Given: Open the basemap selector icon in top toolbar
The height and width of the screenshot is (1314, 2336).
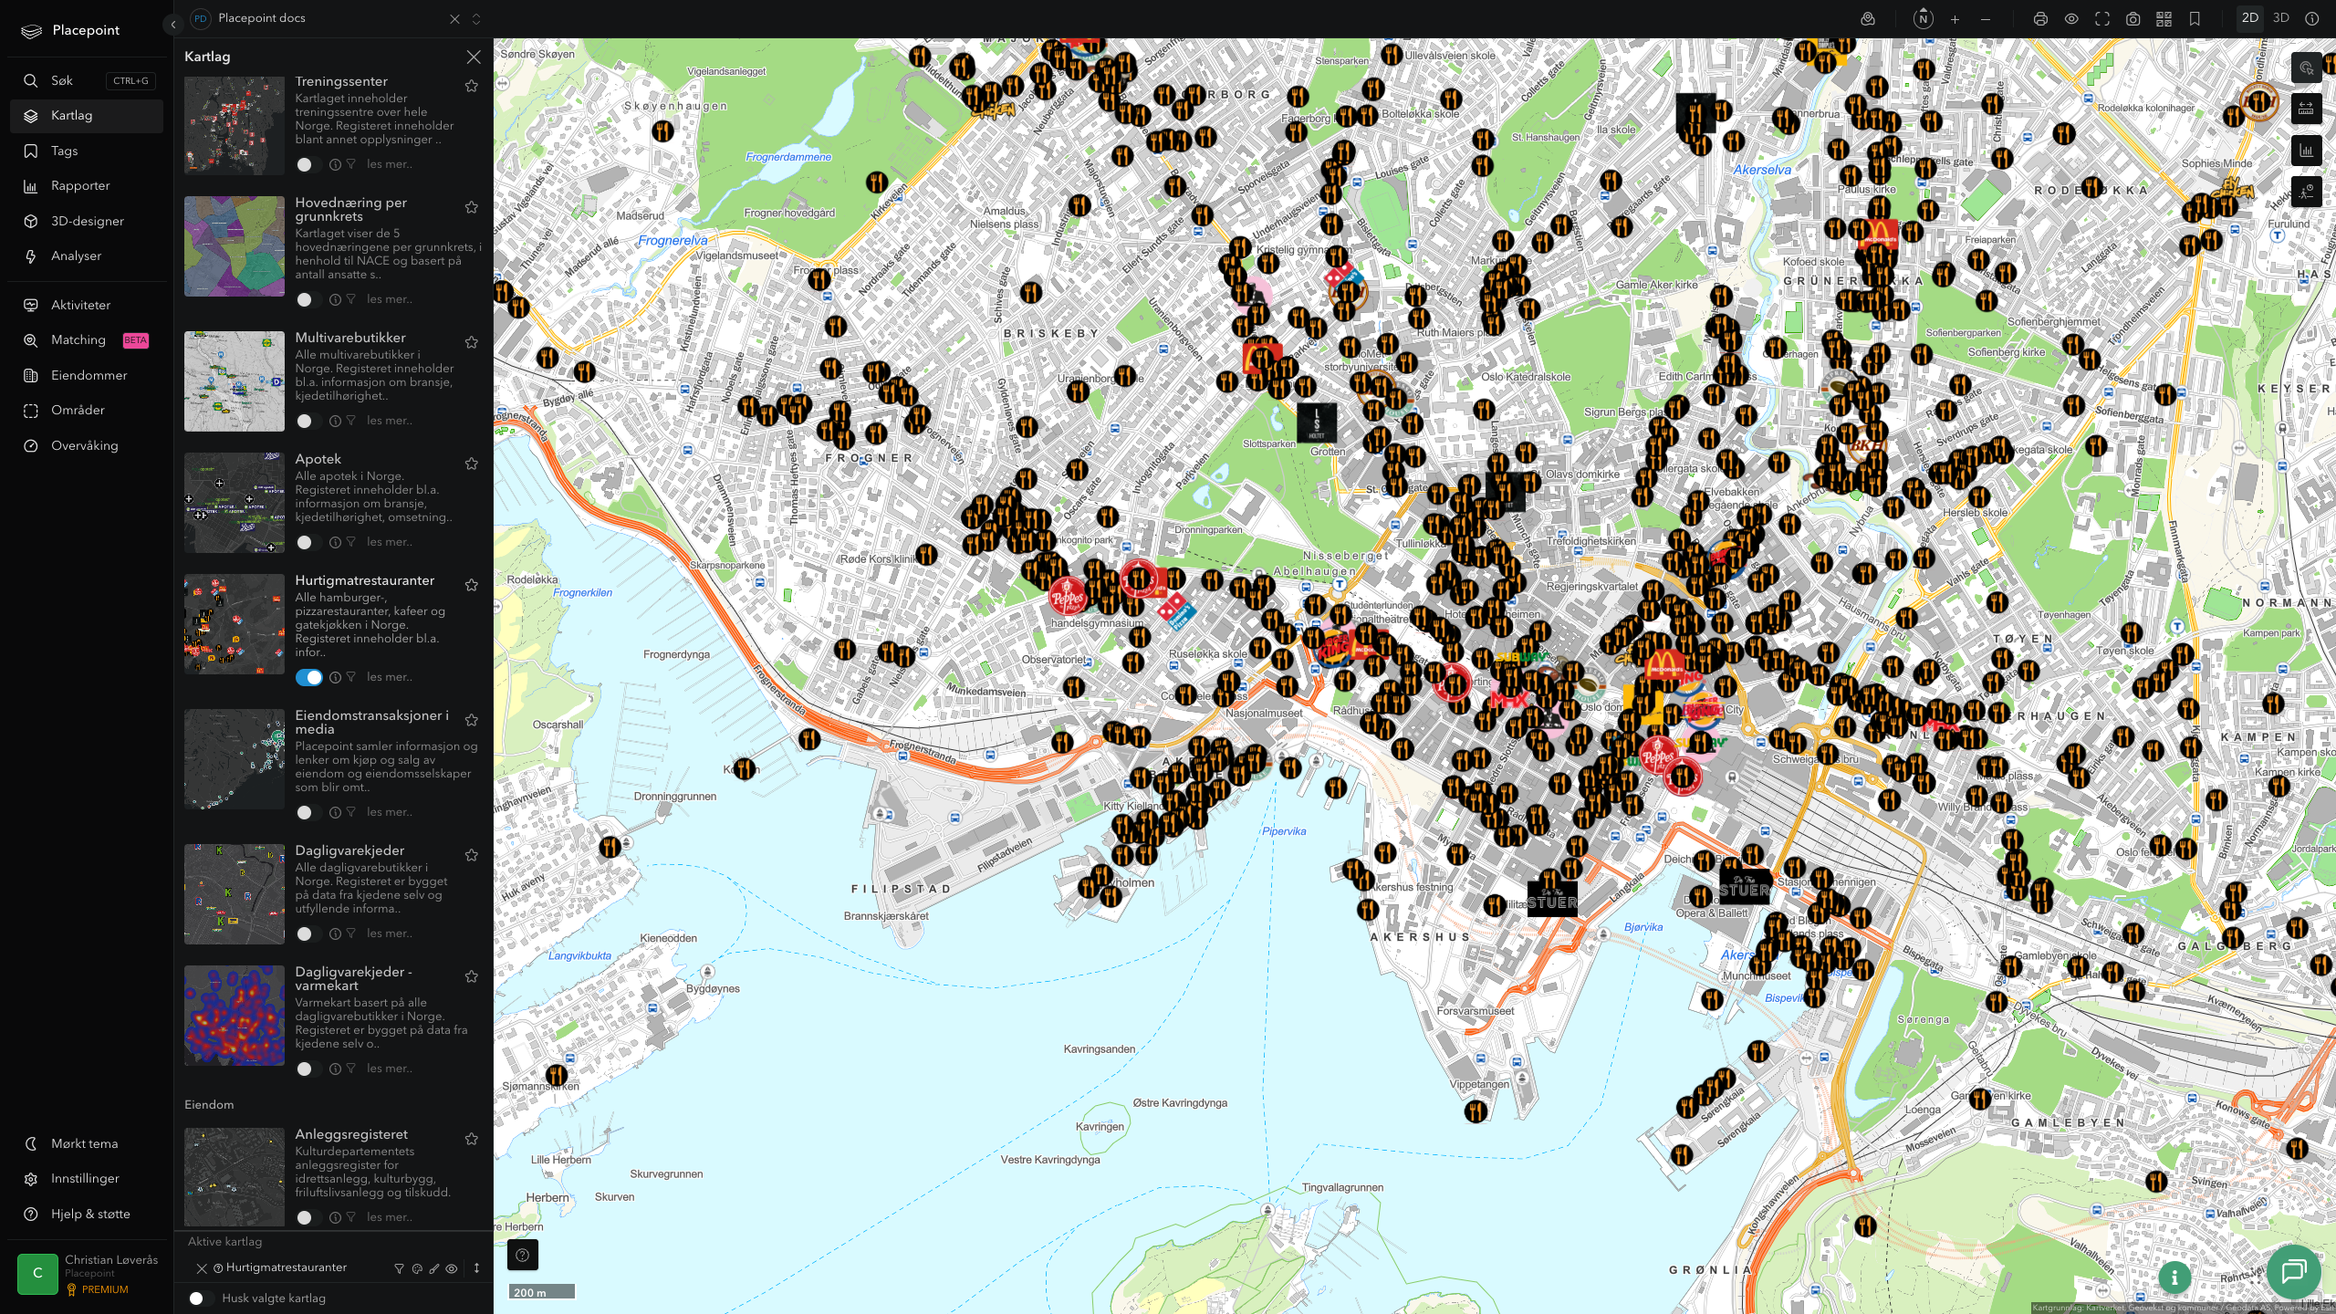Looking at the screenshot, I should [1868, 19].
